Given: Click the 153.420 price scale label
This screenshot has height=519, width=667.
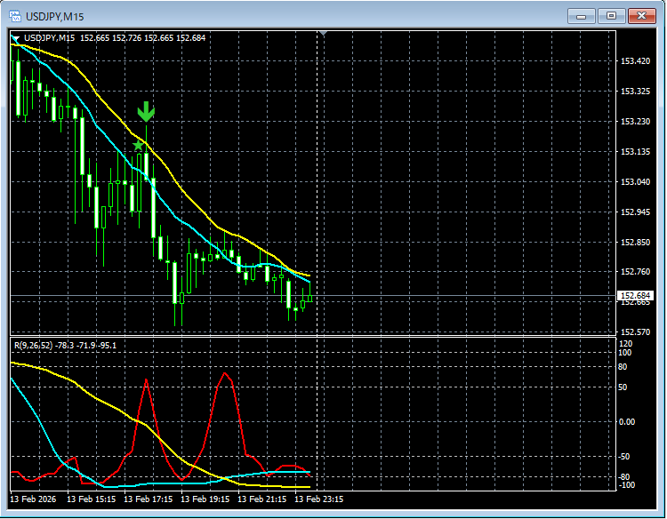Looking at the screenshot, I should click(x=635, y=61).
